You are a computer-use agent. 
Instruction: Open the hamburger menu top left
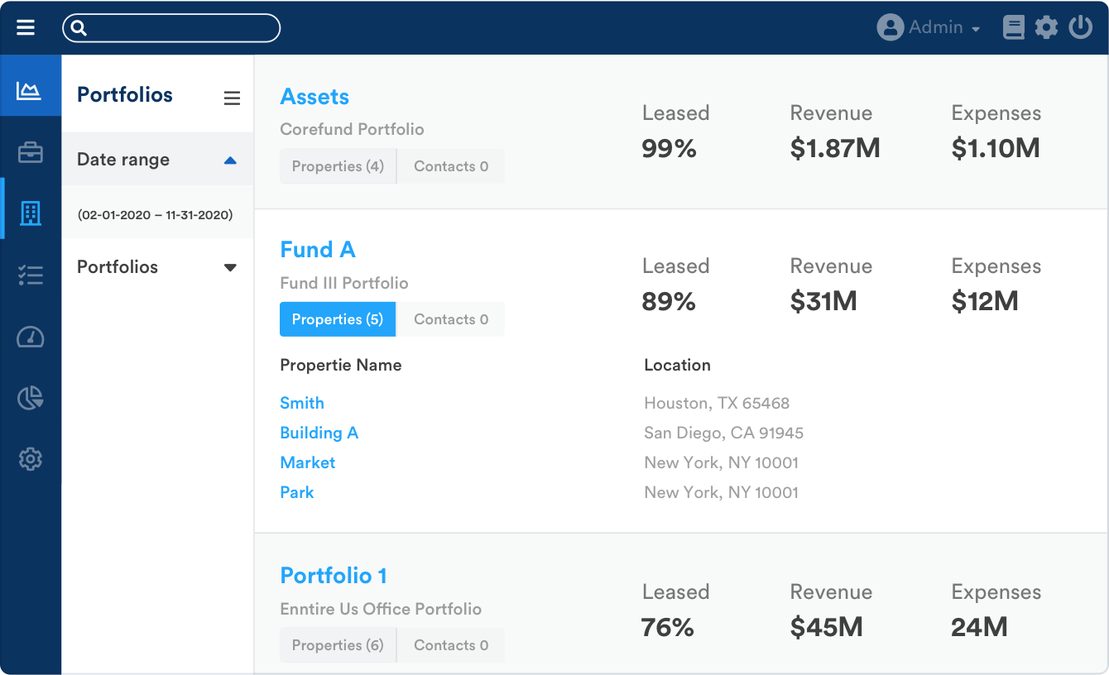(x=26, y=26)
